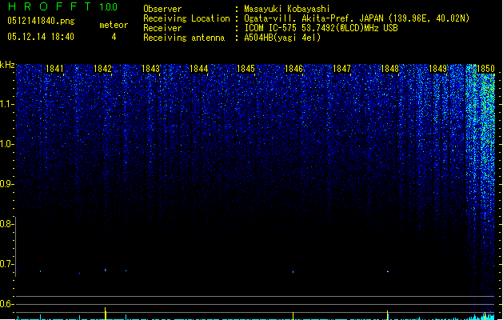Click the tall yellow power spike below 1842
The image size is (503, 320).
click(106, 314)
